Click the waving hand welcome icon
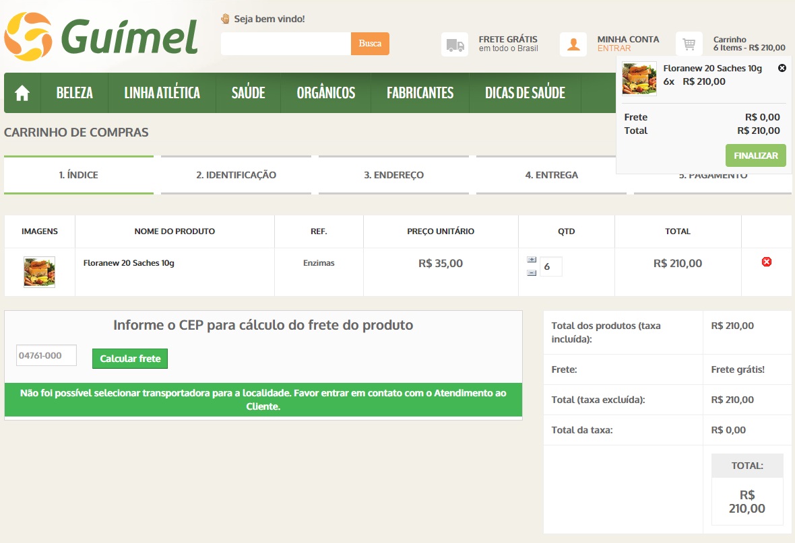The image size is (795, 543). 225,20
